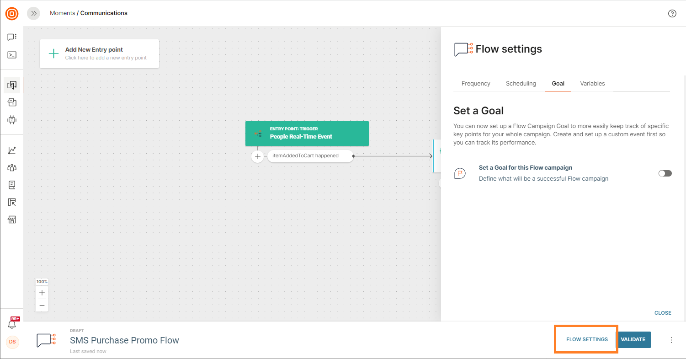Screen dimensions: 686x359
Task: Open the three-dot more options menu
Action: click(671, 340)
